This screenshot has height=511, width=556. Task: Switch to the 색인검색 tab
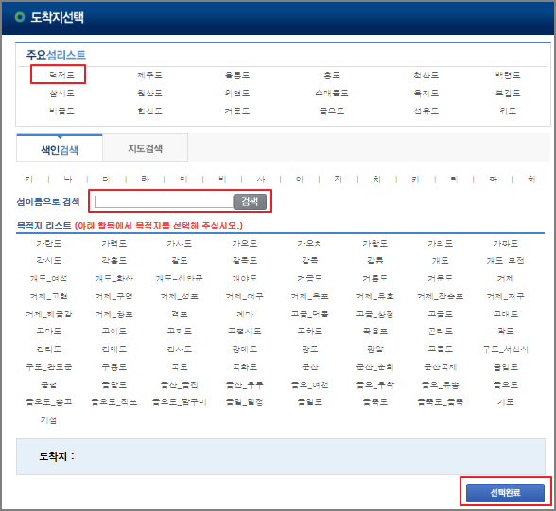60,148
